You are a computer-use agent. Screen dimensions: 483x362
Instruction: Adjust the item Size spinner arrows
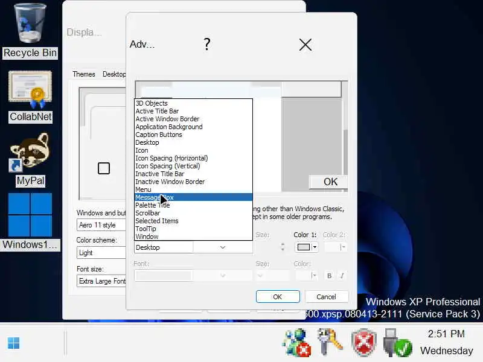click(283, 247)
